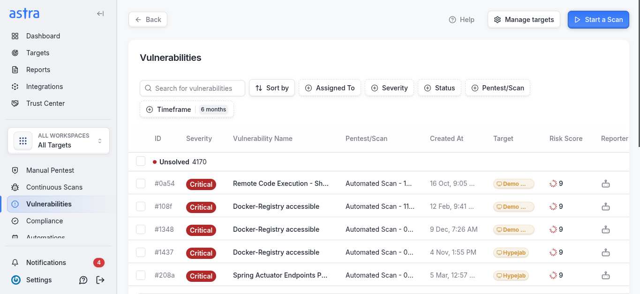Click Demo target tag in row #1348
Viewport: 640px width, 294px height.
[x=513, y=230]
